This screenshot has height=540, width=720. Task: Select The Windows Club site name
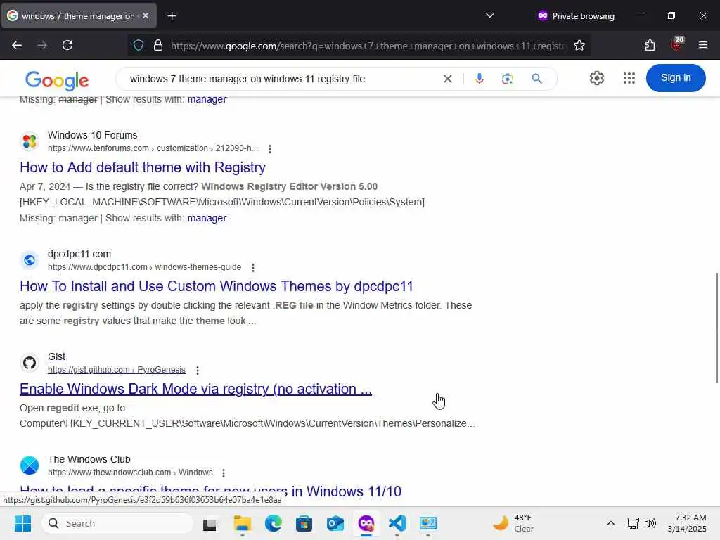[89, 459]
